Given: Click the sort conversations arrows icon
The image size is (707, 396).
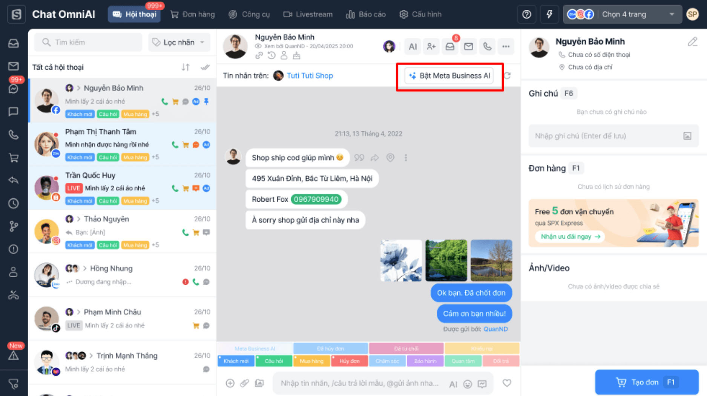Looking at the screenshot, I should pos(185,67).
